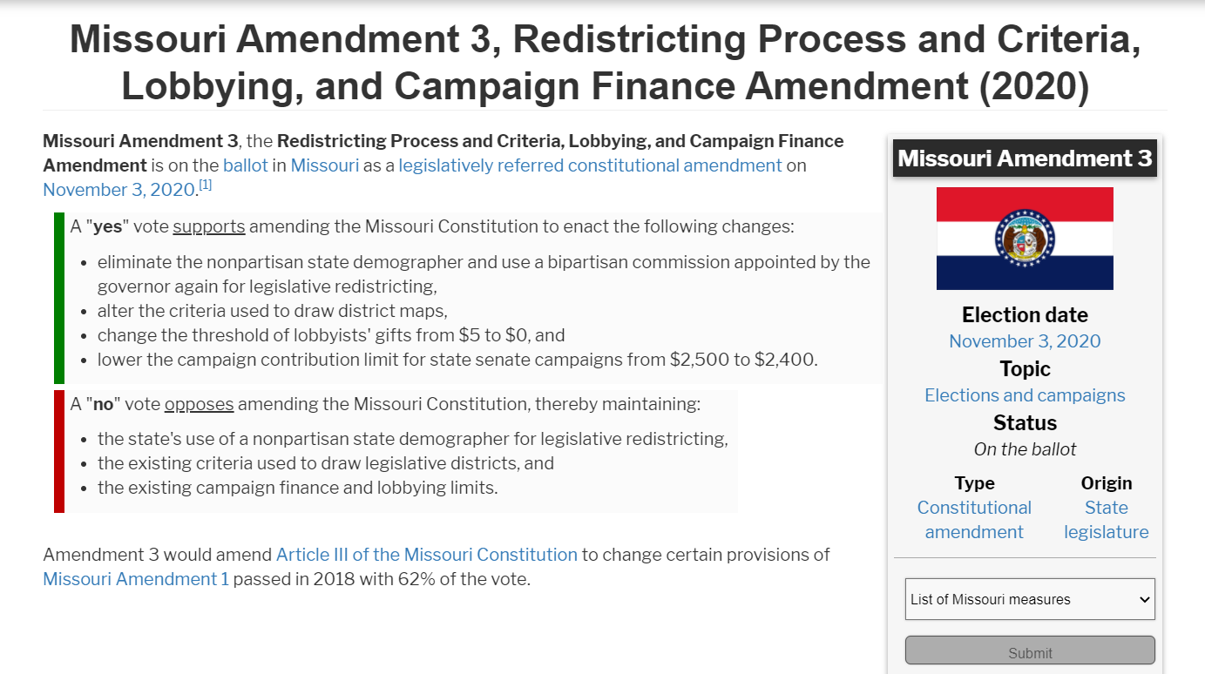This screenshot has width=1205, height=674.
Task: Click the Constitutional amendment type link
Action: coord(974,520)
